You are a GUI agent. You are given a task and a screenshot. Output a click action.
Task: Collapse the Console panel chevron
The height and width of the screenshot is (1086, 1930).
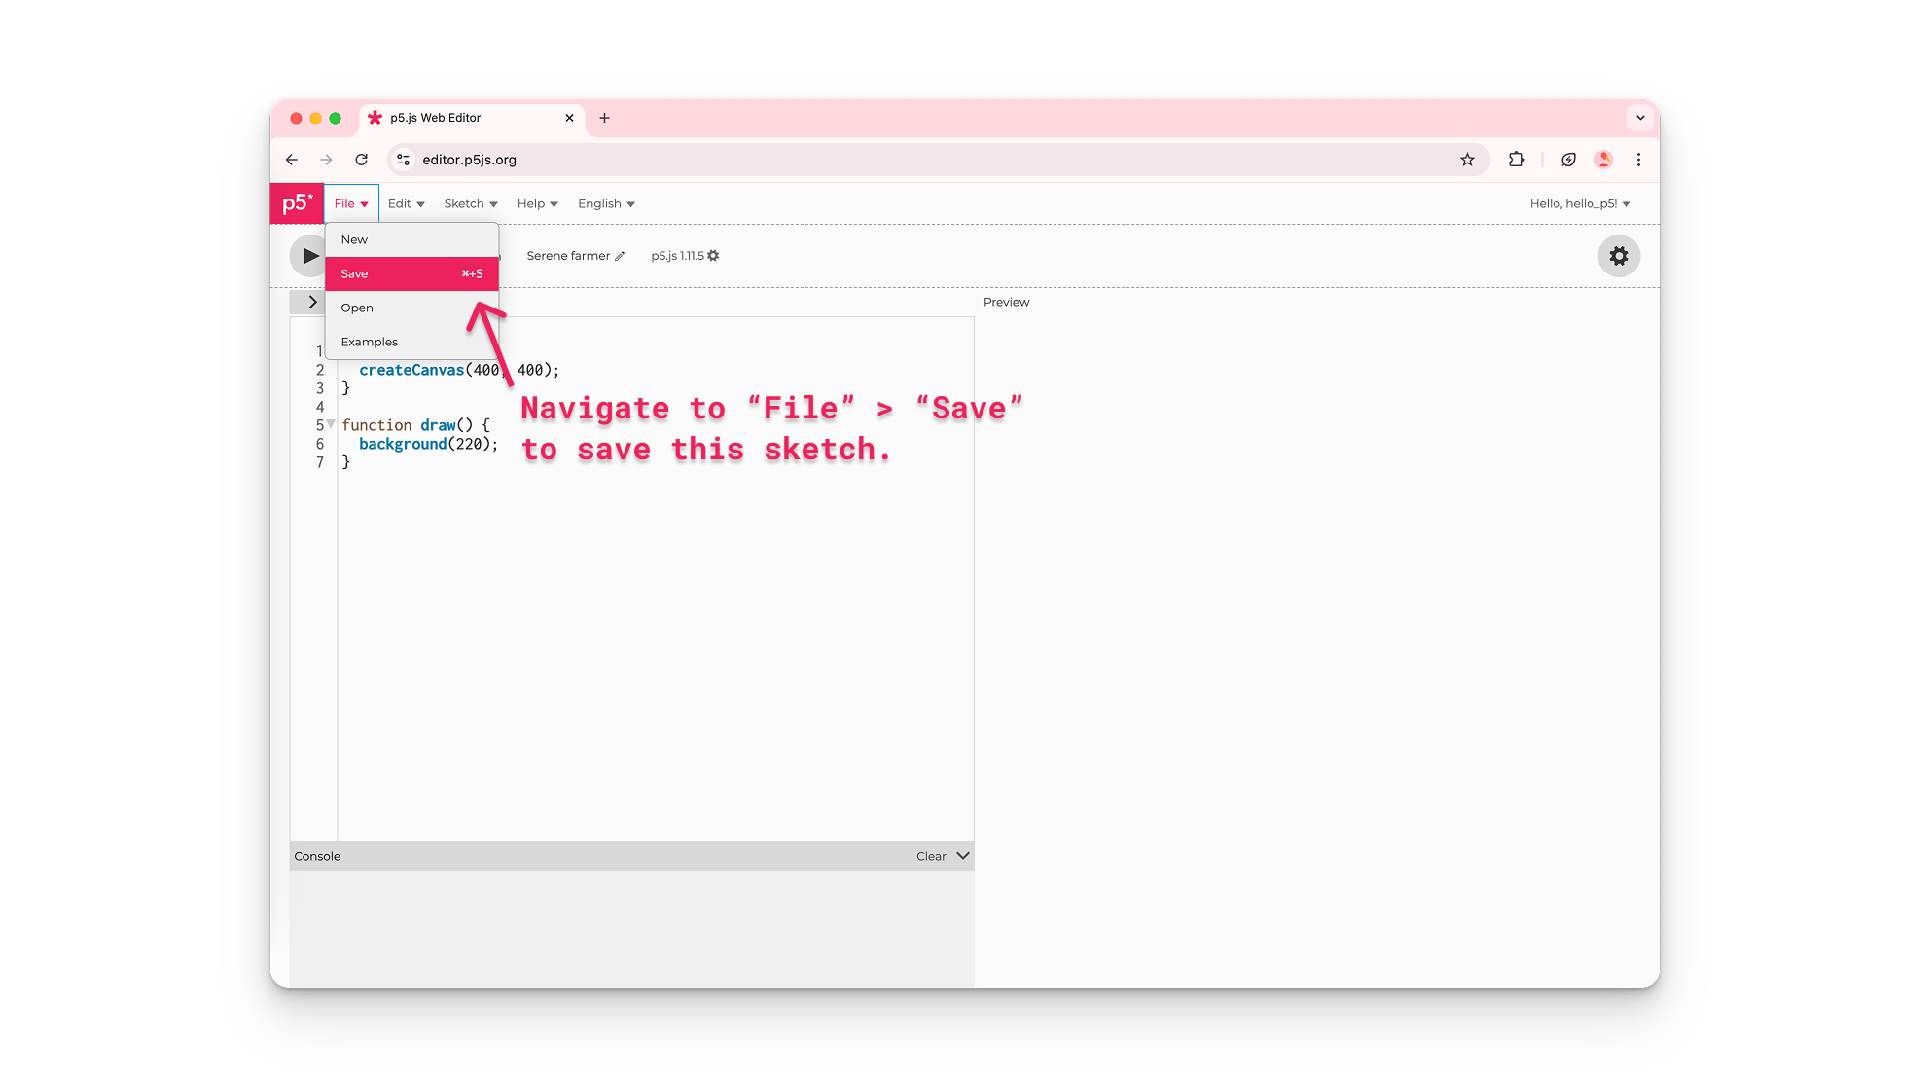pos(962,855)
